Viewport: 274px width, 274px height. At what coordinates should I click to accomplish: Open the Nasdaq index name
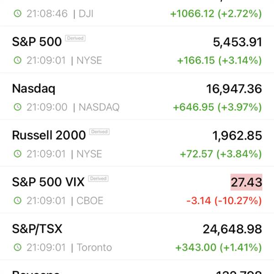[34, 89]
